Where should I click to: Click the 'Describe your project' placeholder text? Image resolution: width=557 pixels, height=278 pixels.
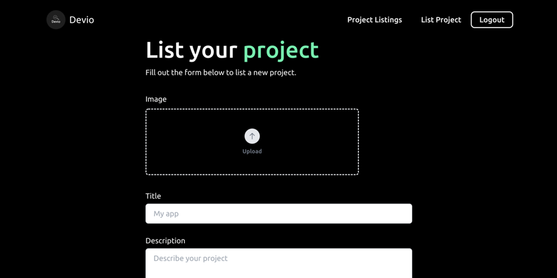point(190,258)
